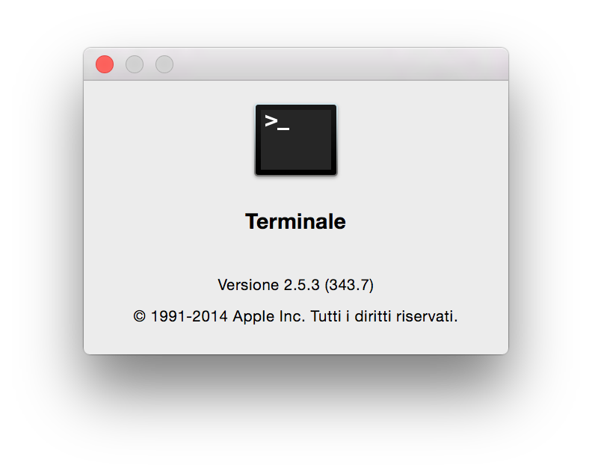This screenshot has height=474, width=592.
Task: Select the Terminale app name heading
Action: point(295,221)
